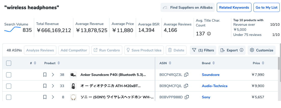Expand the Audio-Technica ATH-M20xBT row
The height and width of the screenshot is (108, 281).
53,86
